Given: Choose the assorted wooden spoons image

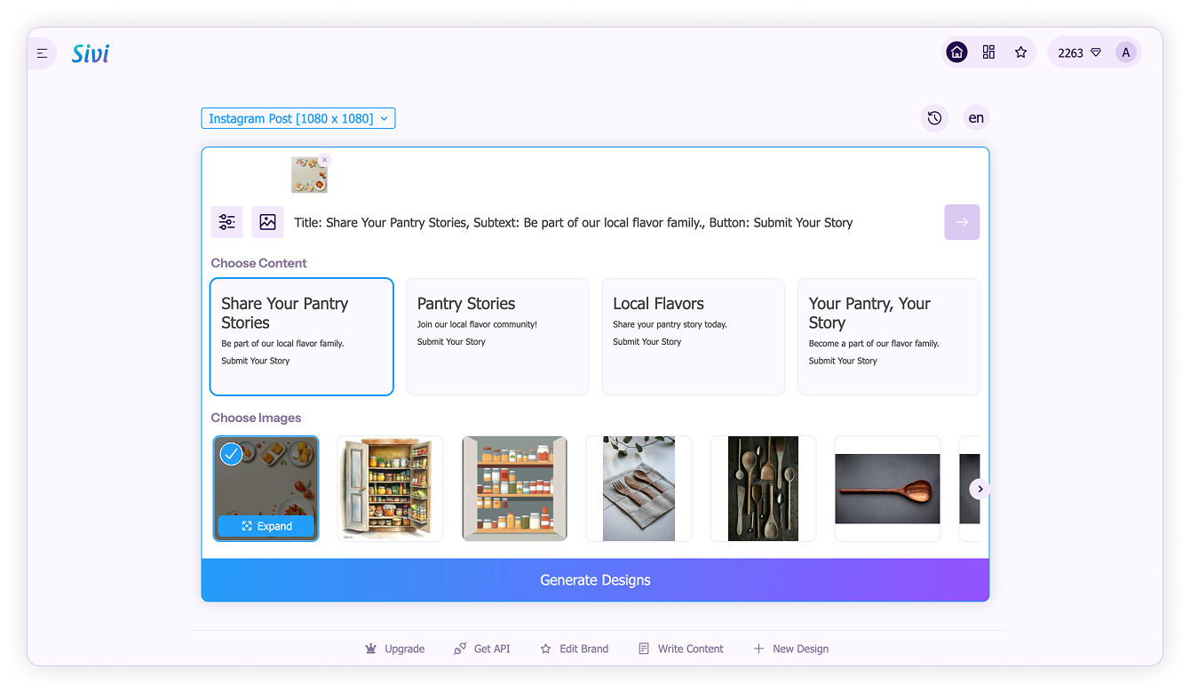Looking at the screenshot, I should coord(763,489).
